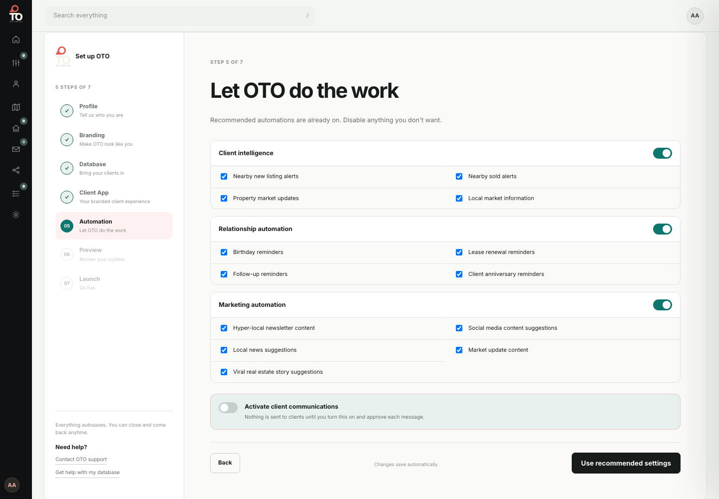This screenshot has height=499, width=719.
Task: Open the Contact OTO support link
Action: click(x=81, y=460)
